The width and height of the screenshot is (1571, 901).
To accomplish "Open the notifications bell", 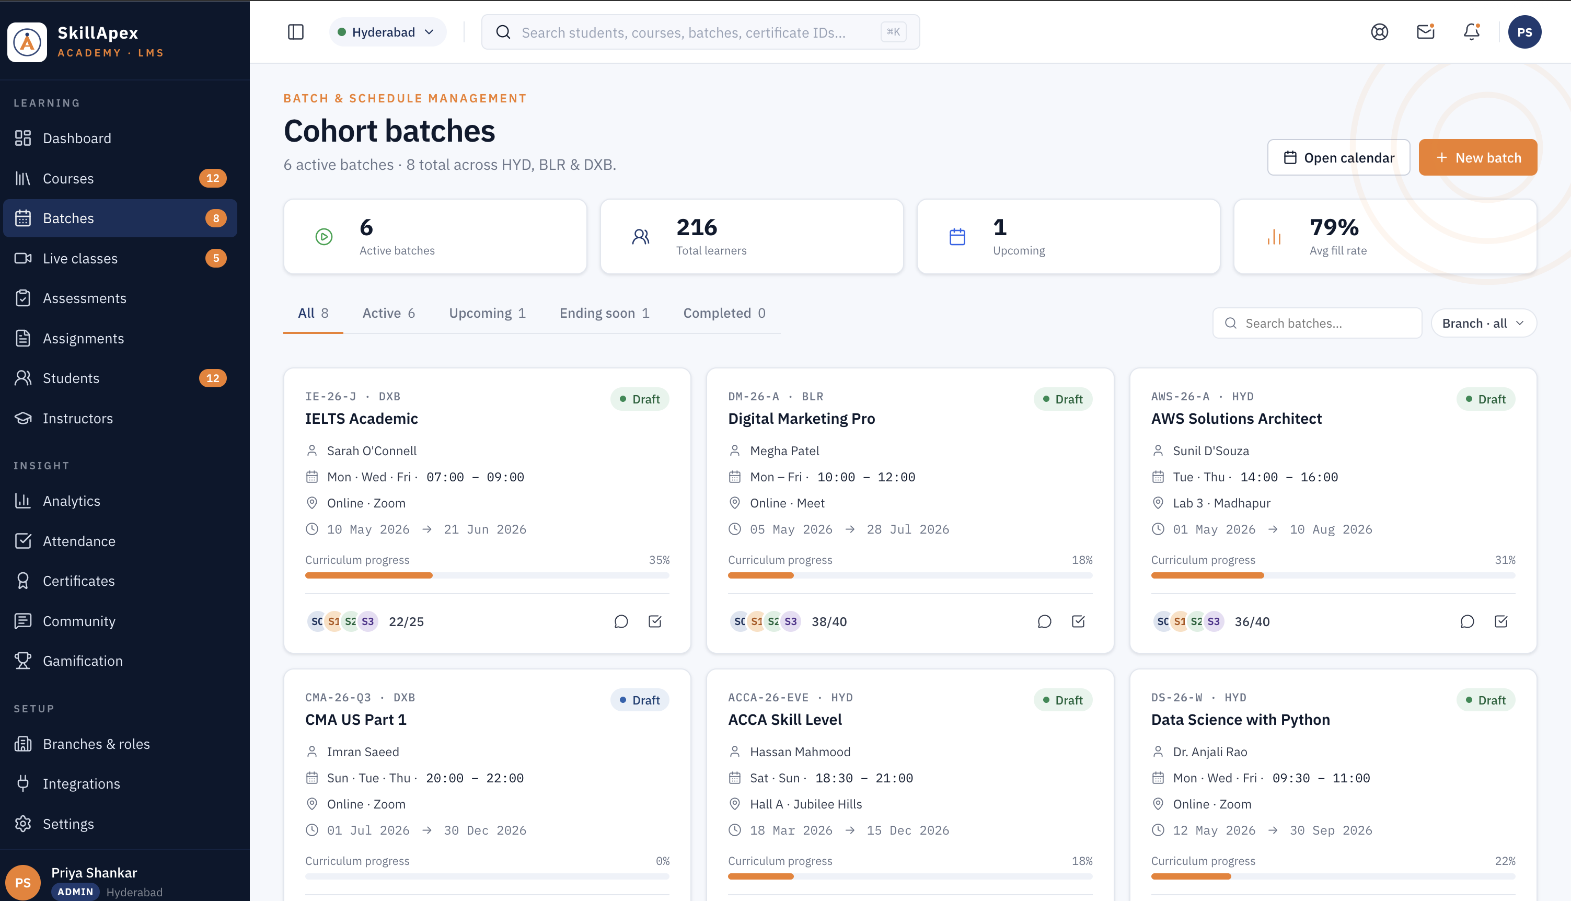I will point(1471,32).
